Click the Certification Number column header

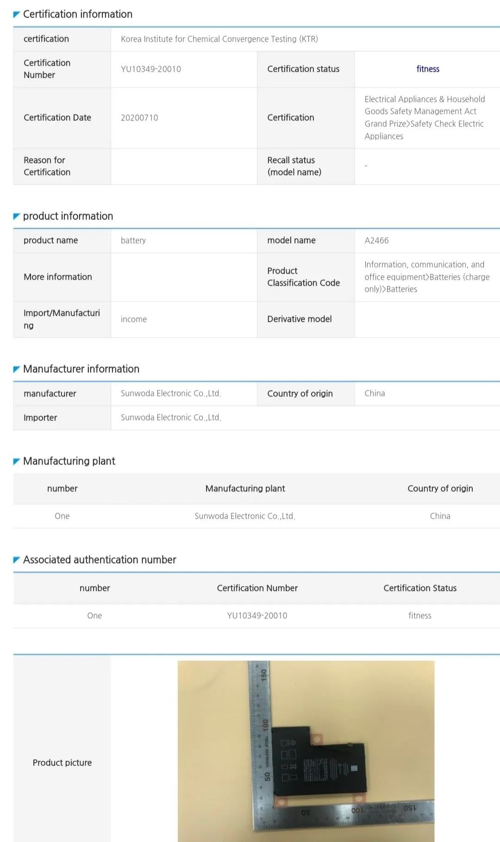coord(257,588)
